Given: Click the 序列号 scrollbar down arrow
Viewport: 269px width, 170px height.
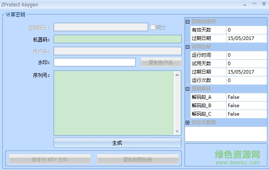Looking at the screenshot, I should click(177, 132).
